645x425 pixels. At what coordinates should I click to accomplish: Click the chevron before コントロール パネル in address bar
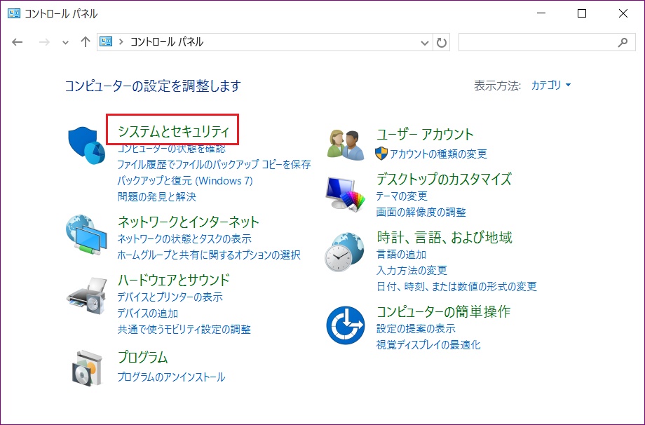121,41
